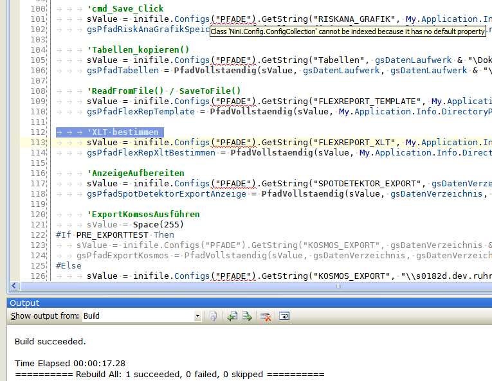The width and height of the screenshot is (492, 381).
Task: Click the Output panel title bar
Action: [x=250, y=303]
